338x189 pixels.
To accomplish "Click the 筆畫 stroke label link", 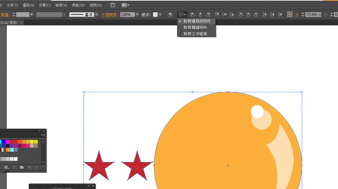I will [x=5, y=14].
